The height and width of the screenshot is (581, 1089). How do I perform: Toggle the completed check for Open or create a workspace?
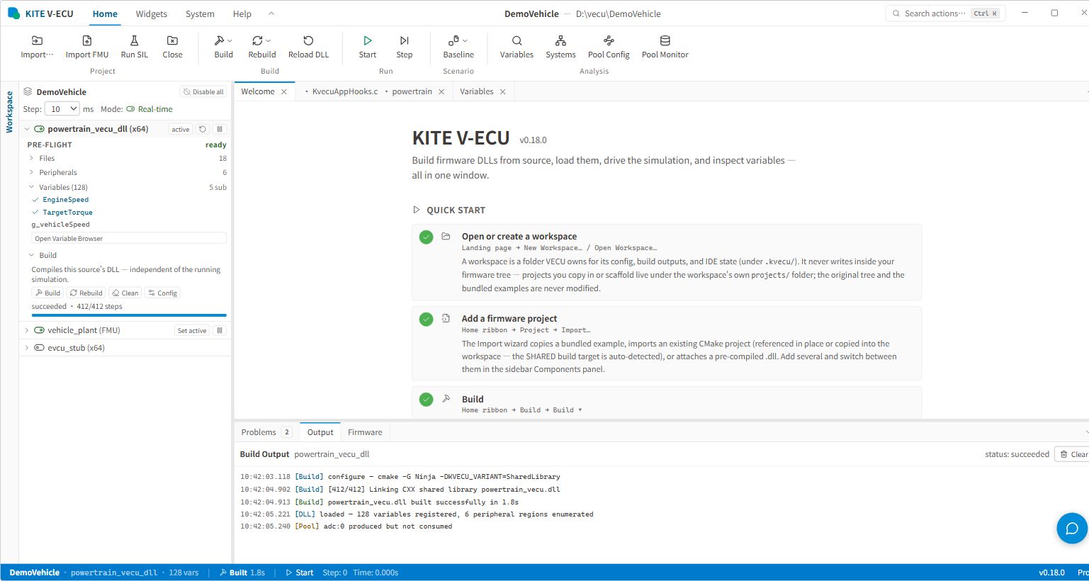click(x=426, y=237)
